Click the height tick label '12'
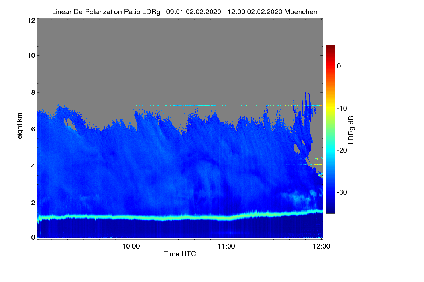This screenshot has height=282, width=424. pyautogui.click(x=31, y=20)
